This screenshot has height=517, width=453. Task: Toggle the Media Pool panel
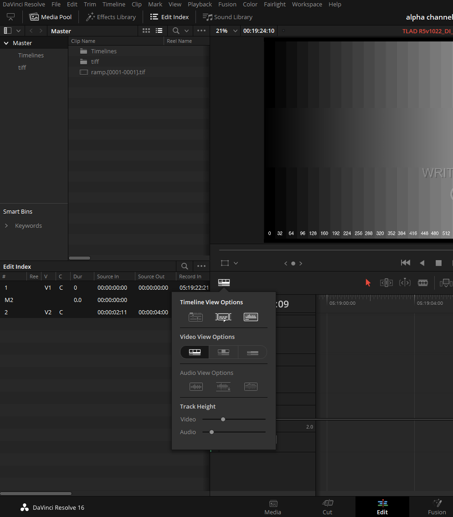pos(51,17)
